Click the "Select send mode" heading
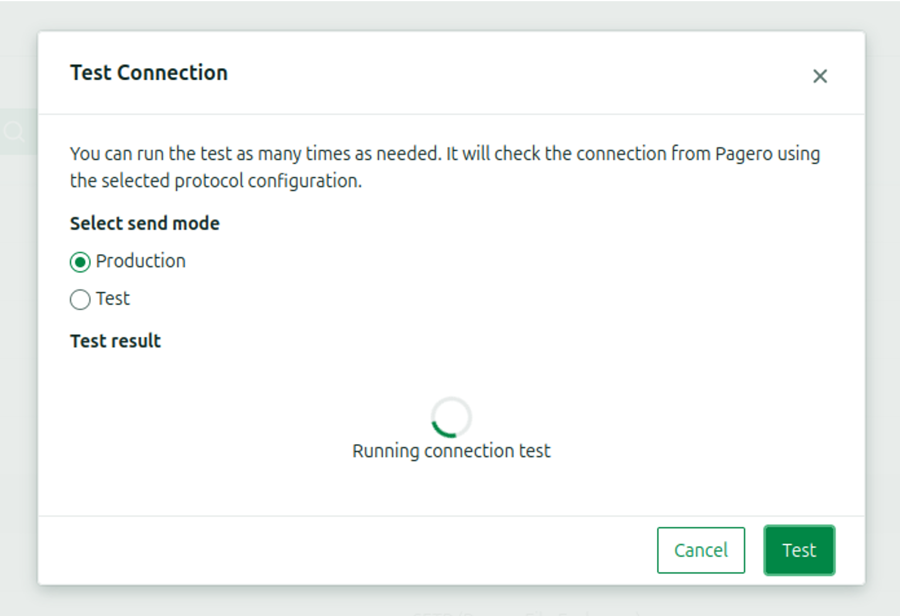Image resolution: width=900 pixels, height=616 pixels. click(x=144, y=224)
